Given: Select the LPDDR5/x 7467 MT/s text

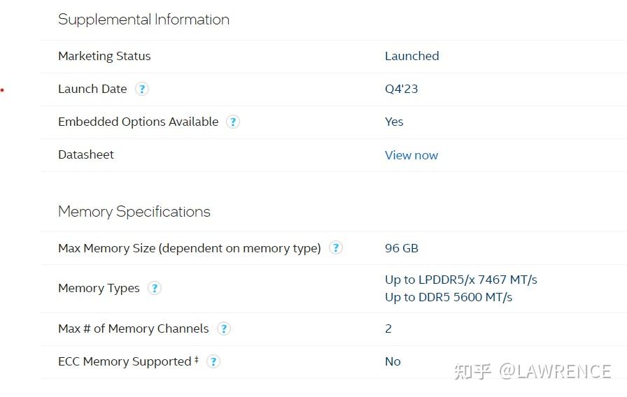Looking at the screenshot, I should pyautogui.click(x=461, y=280).
